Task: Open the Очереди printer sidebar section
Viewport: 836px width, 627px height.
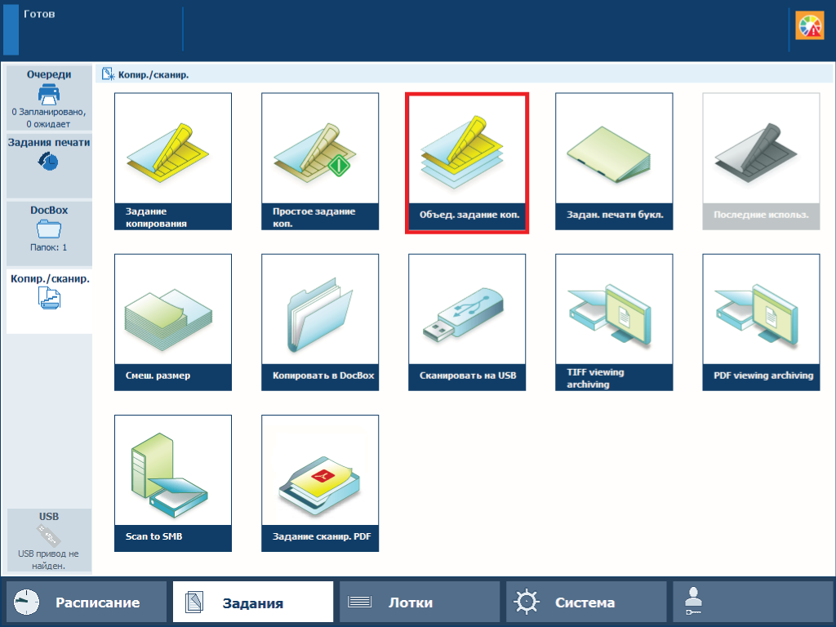Action: [49, 98]
